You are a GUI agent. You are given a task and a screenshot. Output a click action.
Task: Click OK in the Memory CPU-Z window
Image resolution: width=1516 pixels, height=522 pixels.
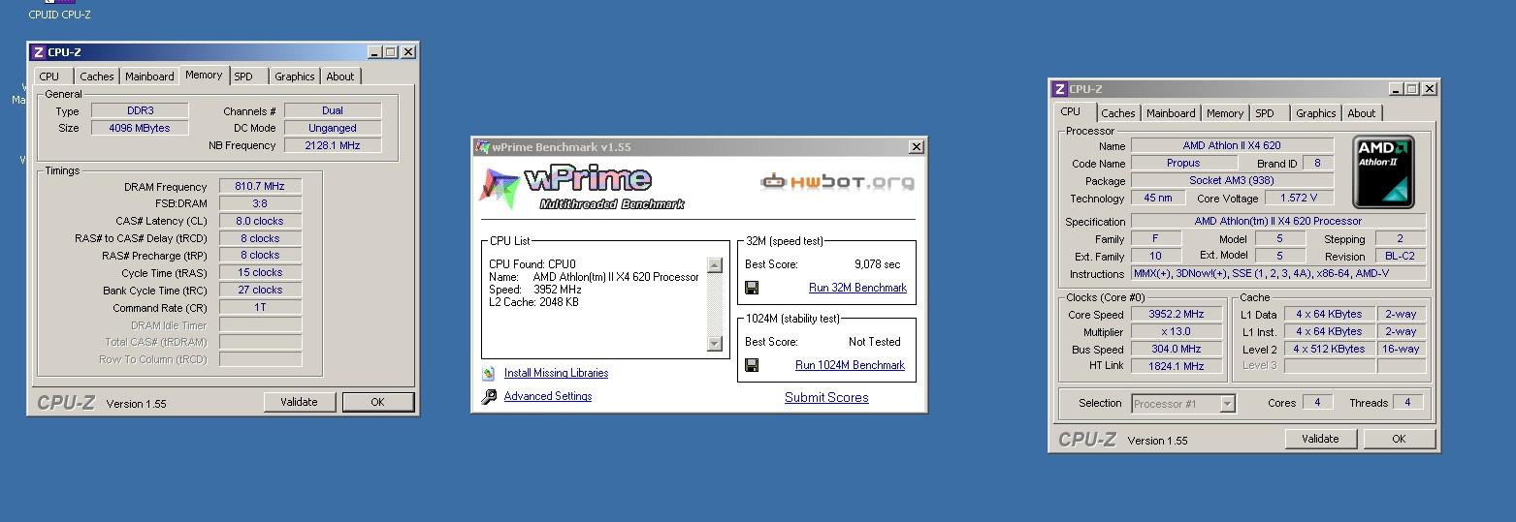click(x=377, y=402)
